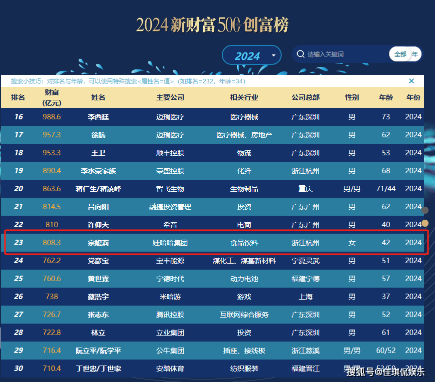Select the name 党彦宝

point(98,261)
